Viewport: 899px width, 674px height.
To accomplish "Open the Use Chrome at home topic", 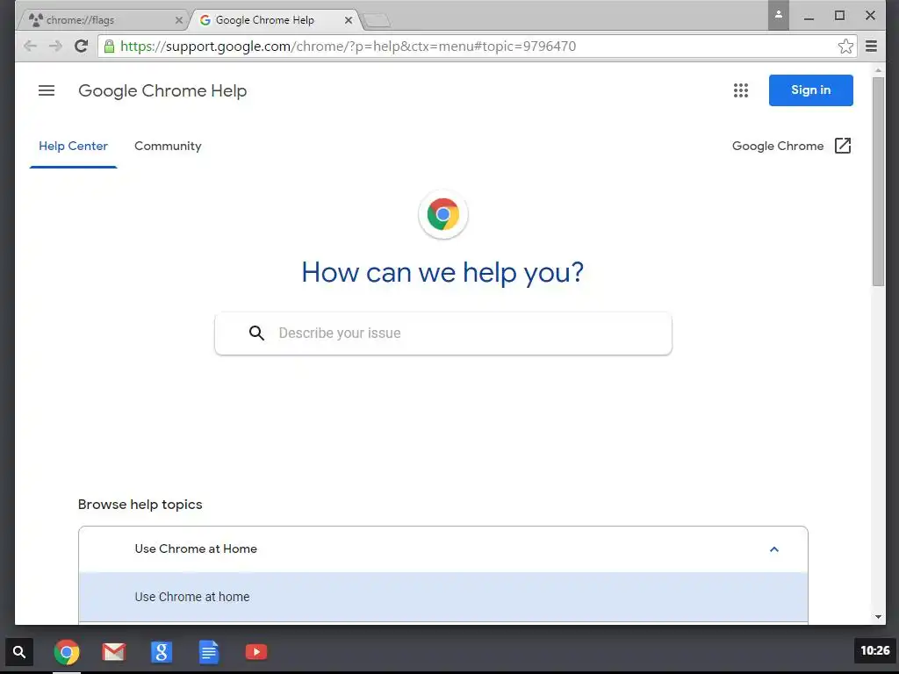I will [443, 597].
